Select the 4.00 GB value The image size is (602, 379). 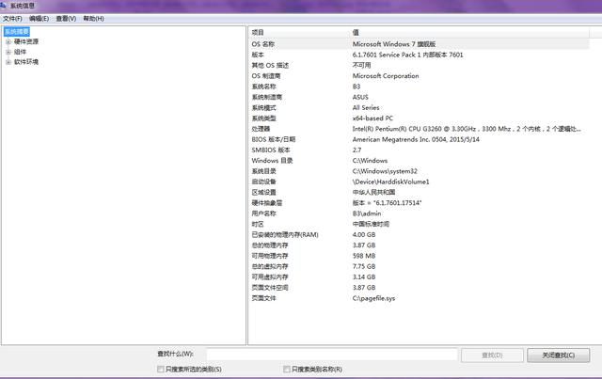click(364, 234)
